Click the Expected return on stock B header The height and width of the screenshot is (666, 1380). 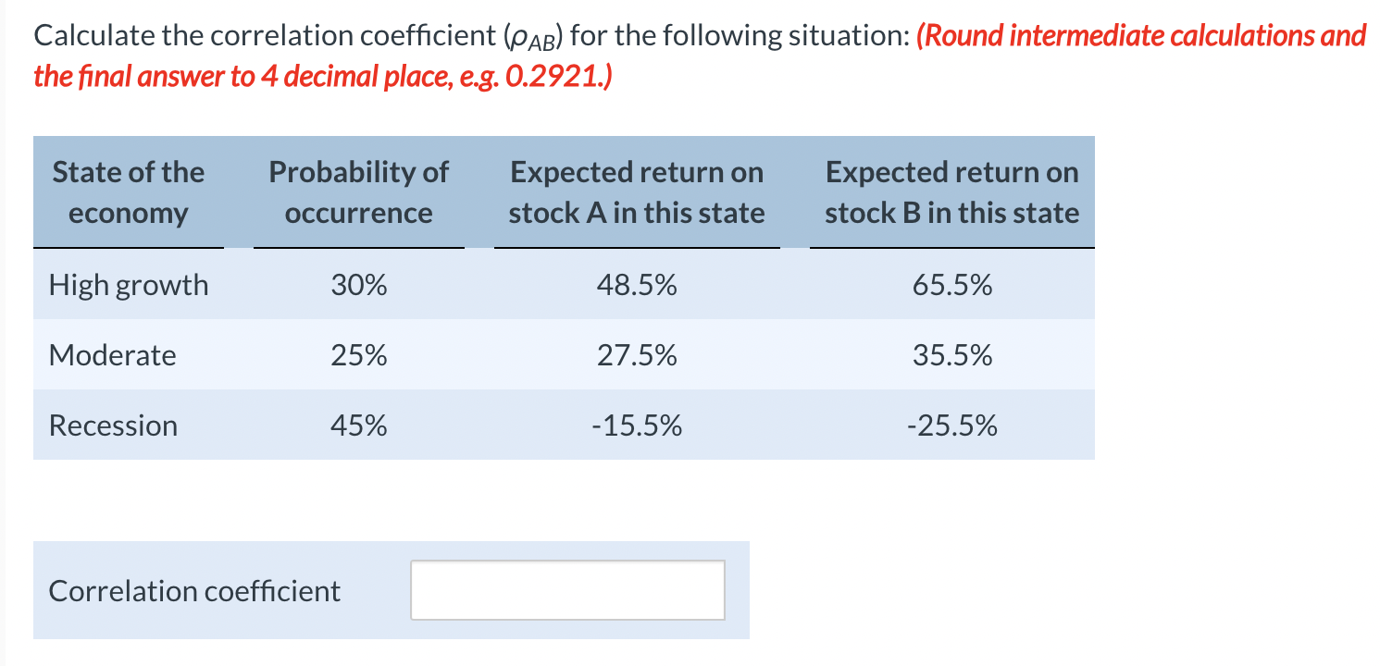click(x=951, y=191)
